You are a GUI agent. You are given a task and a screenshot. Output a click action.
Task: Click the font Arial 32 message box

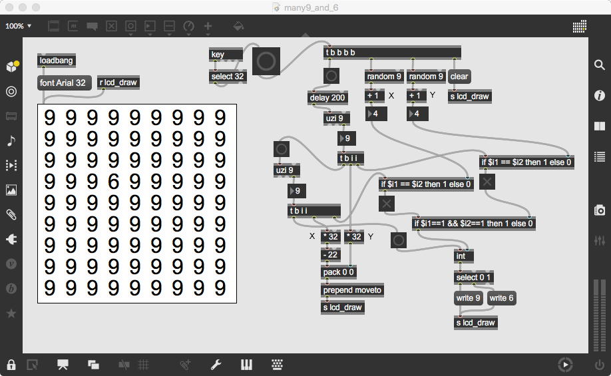point(65,83)
